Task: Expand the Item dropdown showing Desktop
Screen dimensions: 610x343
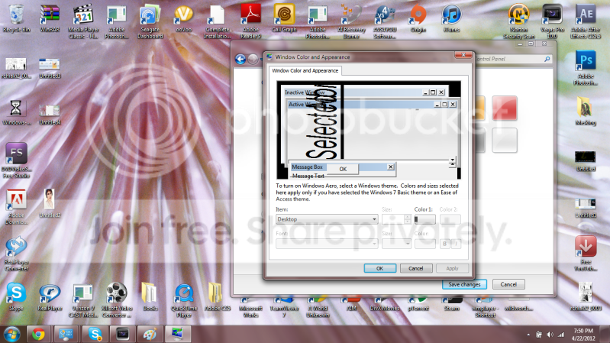Action: 327,219
